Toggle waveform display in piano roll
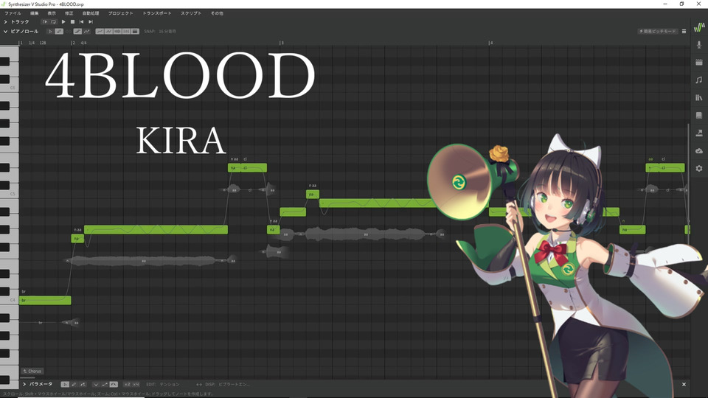708x398 pixels. point(117,32)
